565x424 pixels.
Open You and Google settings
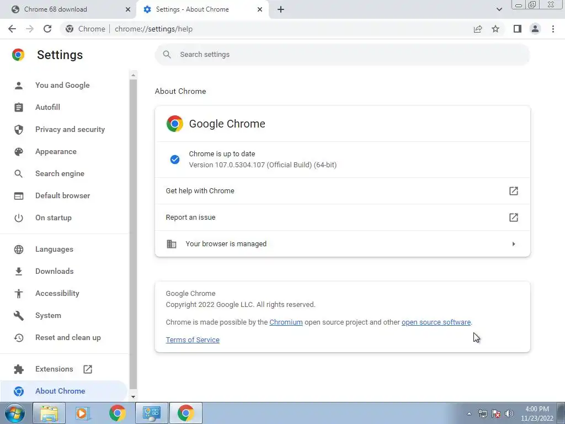click(x=62, y=85)
